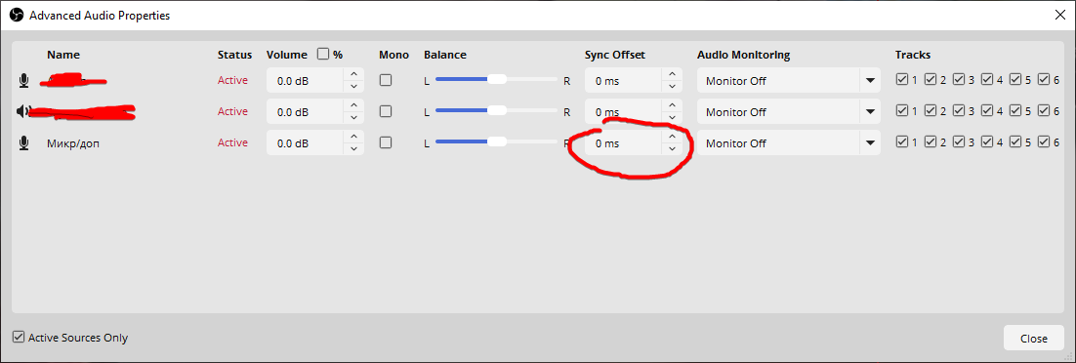Decrease Микр/доп volume with the down arrow
The width and height of the screenshot is (1076, 363).
tap(353, 149)
